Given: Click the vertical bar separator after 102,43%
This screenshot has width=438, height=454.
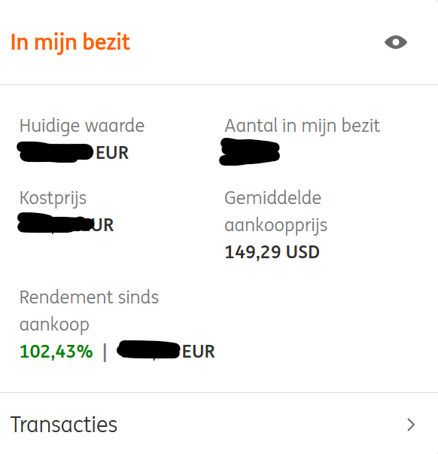Looking at the screenshot, I should [105, 352].
